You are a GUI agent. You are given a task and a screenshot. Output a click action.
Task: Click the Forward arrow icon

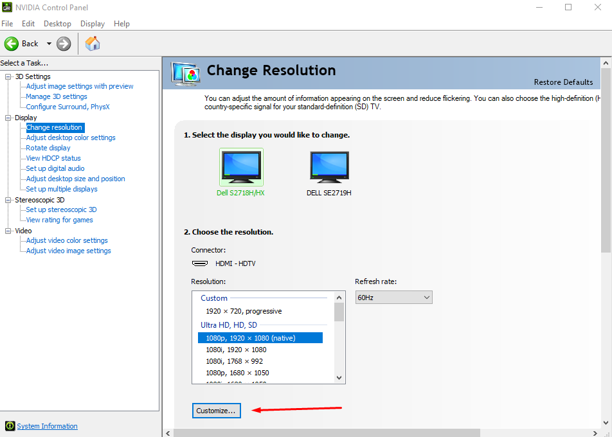64,44
